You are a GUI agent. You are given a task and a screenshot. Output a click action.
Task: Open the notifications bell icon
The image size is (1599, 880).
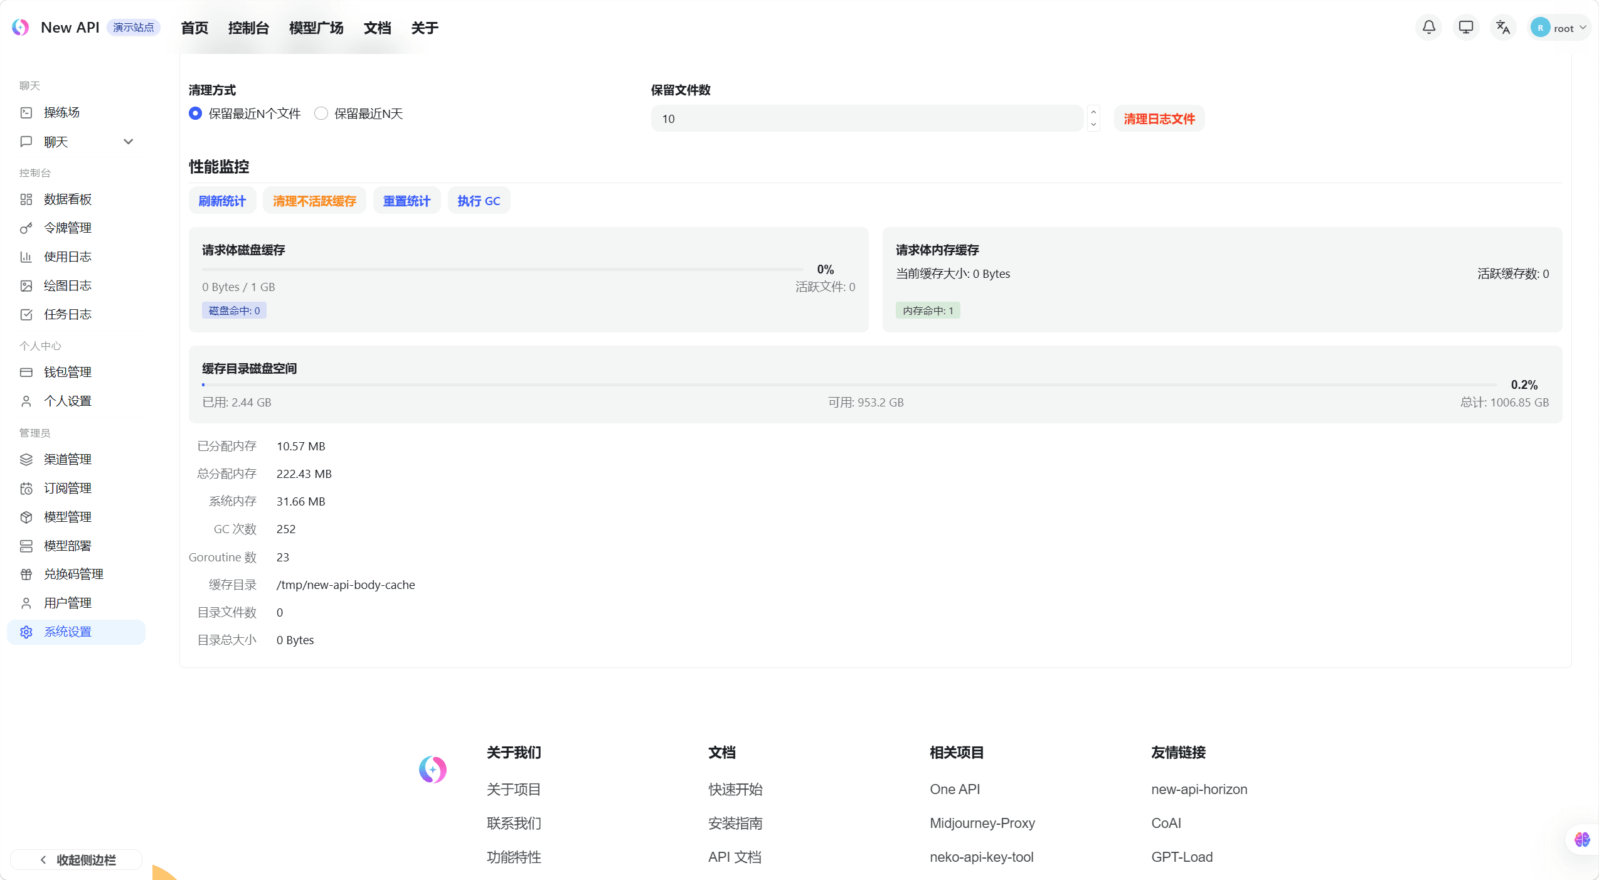tap(1428, 28)
